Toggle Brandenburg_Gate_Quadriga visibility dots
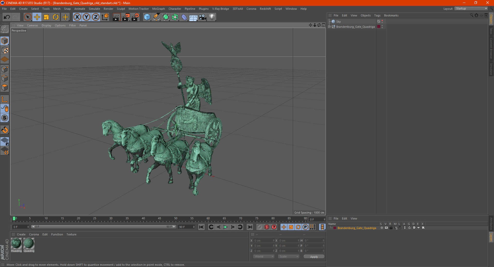 click(382, 26)
